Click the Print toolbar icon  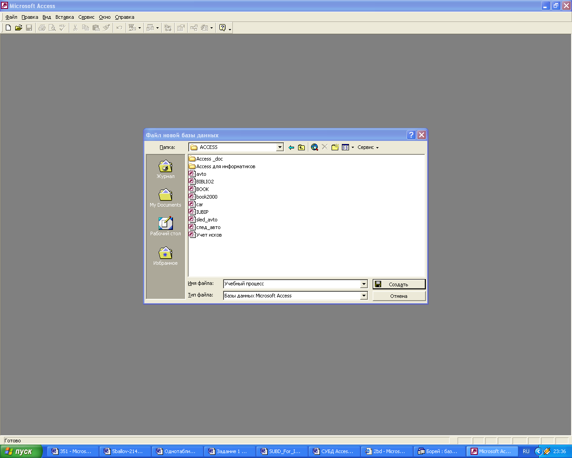pyautogui.click(x=42, y=28)
